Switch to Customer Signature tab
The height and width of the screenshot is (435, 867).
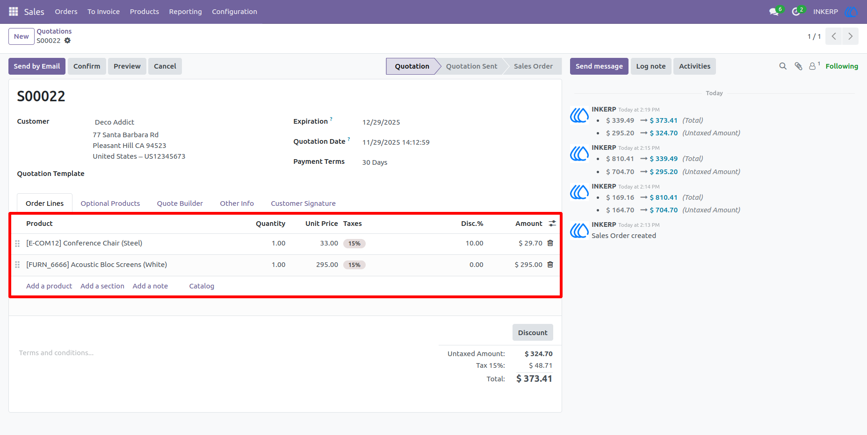[303, 203]
